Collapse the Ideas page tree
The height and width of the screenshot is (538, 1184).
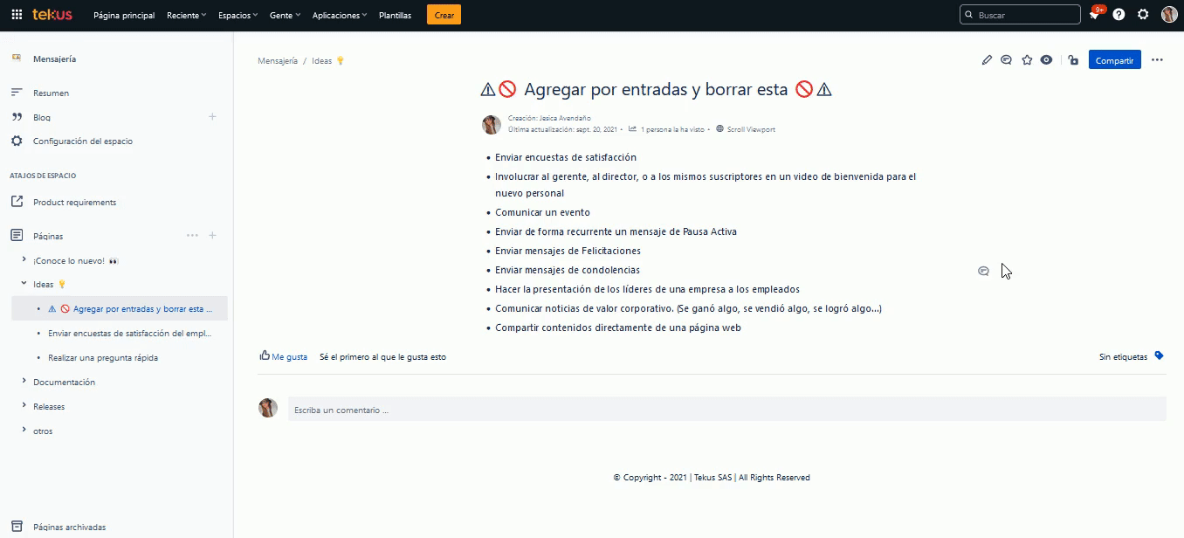pos(23,284)
